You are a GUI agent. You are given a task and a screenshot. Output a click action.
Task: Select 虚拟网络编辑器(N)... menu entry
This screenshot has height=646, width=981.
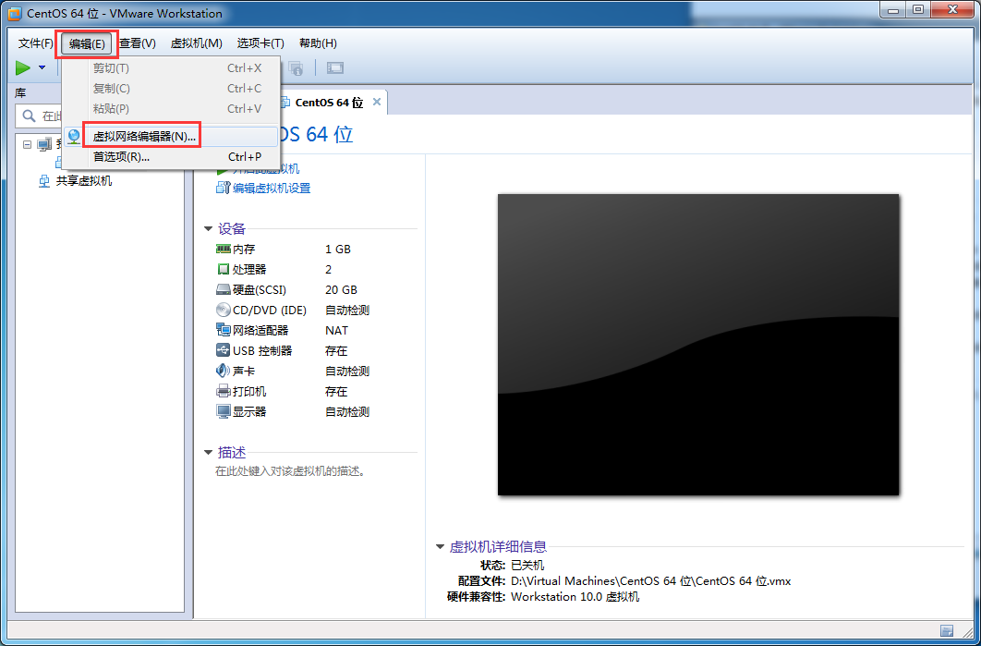tap(144, 137)
